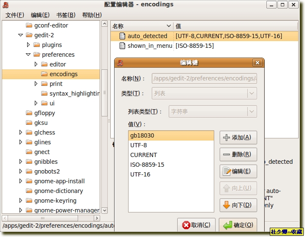This screenshot has height=237, width=305.
Task: Click the encodings folder icon
Action: pos(45,74)
